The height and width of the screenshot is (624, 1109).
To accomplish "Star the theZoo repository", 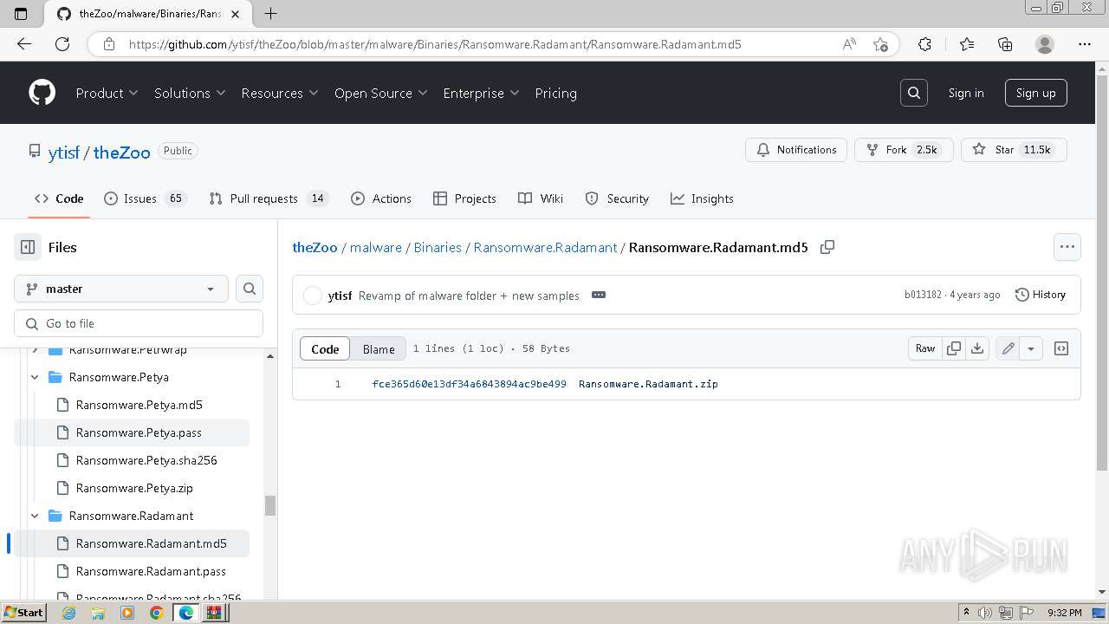I will coord(1014,150).
